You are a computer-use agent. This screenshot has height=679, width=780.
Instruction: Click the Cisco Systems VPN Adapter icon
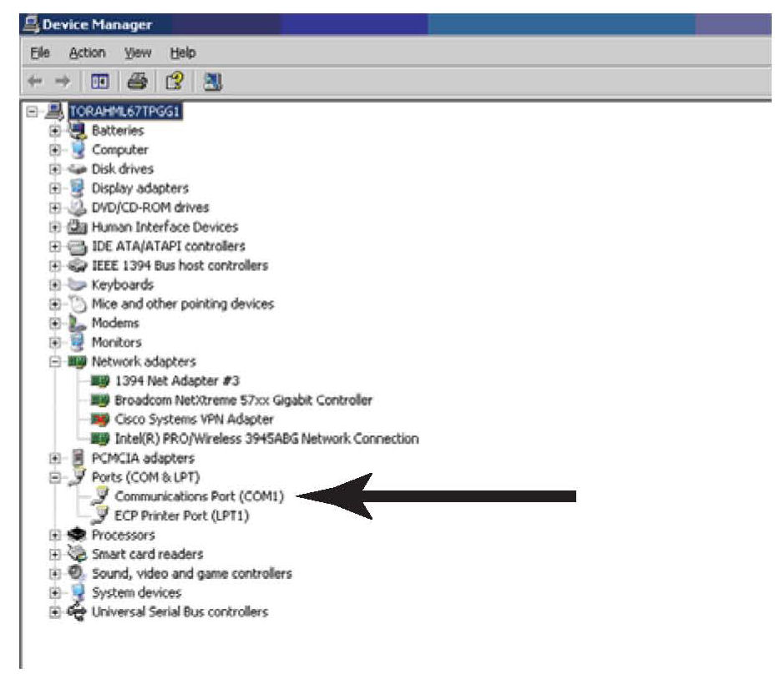[x=100, y=419]
